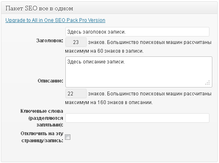Grab the description textarea resize handle
Viewport: 219px width, 163px height.
pyautogui.click(x=207, y=83)
